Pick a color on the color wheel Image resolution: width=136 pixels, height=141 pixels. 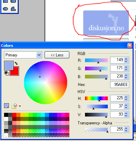tap(46, 83)
